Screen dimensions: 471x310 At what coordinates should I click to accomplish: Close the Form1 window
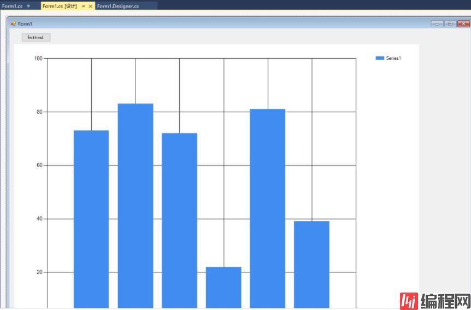pos(463,24)
